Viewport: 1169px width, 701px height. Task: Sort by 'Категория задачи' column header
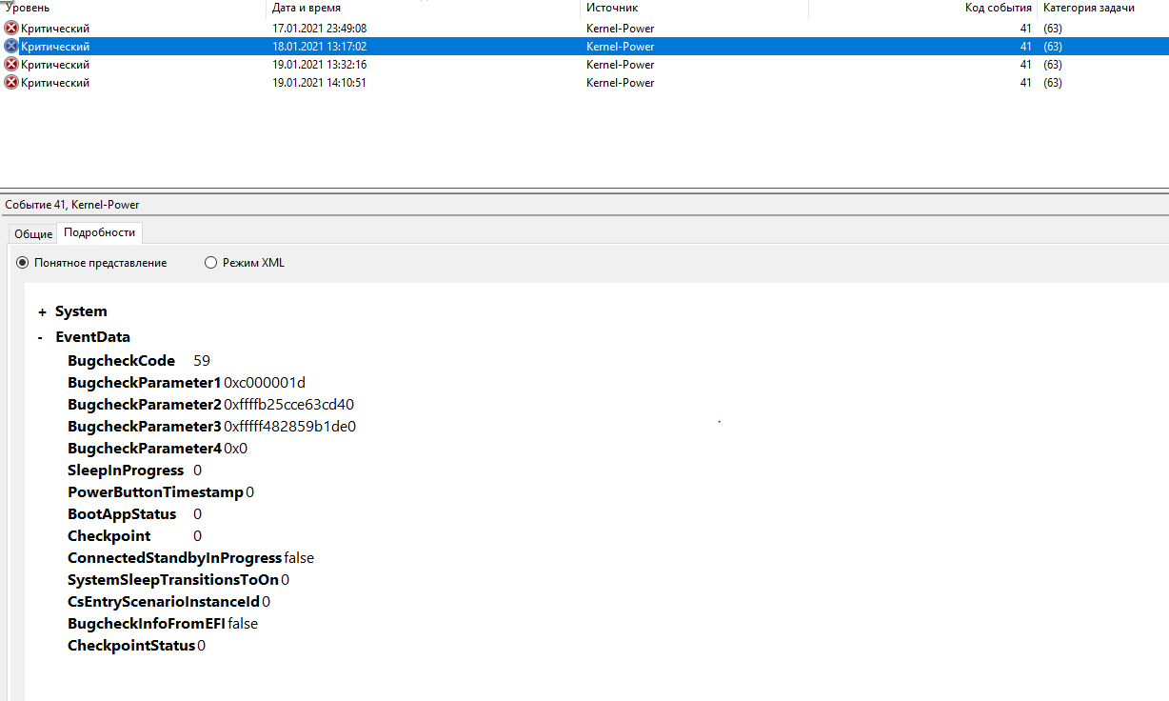(x=1103, y=8)
